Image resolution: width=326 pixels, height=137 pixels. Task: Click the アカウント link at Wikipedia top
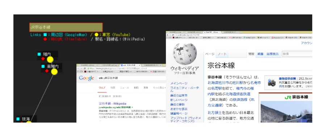pyautogui.click(x=306, y=43)
